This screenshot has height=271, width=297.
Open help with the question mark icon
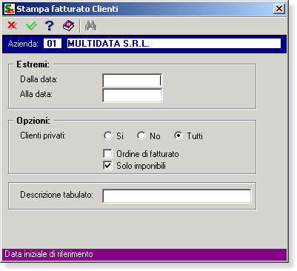pos(50,25)
